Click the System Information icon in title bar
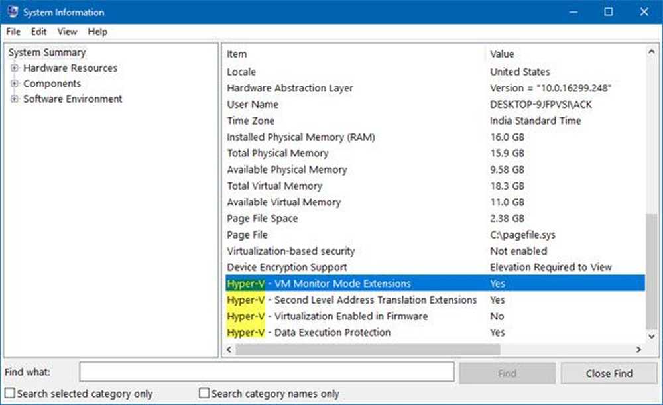663x405 pixels. pyautogui.click(x=12, y=11)
